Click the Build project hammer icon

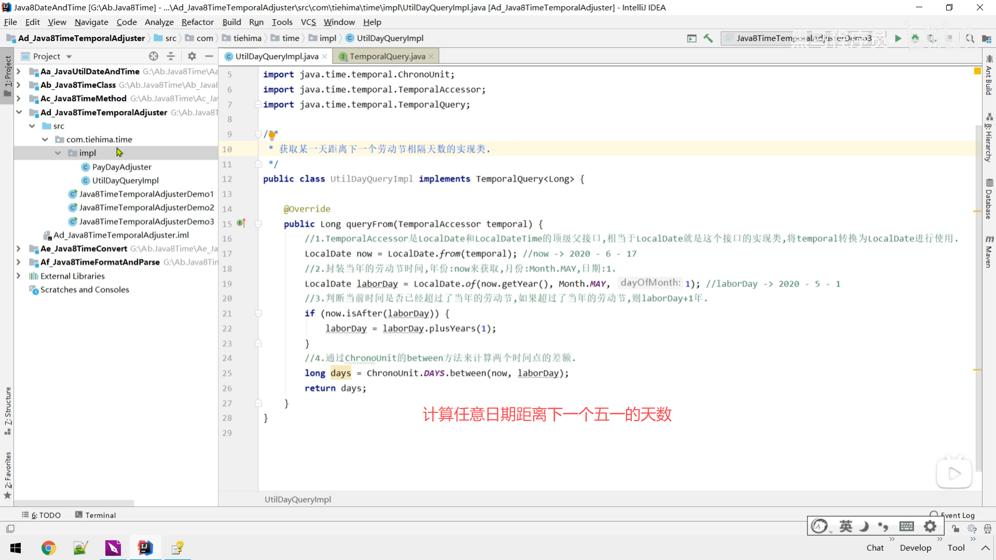(708, 38)
